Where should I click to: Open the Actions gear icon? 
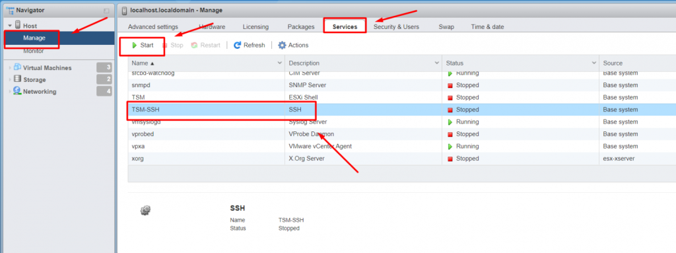pos(282,45)
